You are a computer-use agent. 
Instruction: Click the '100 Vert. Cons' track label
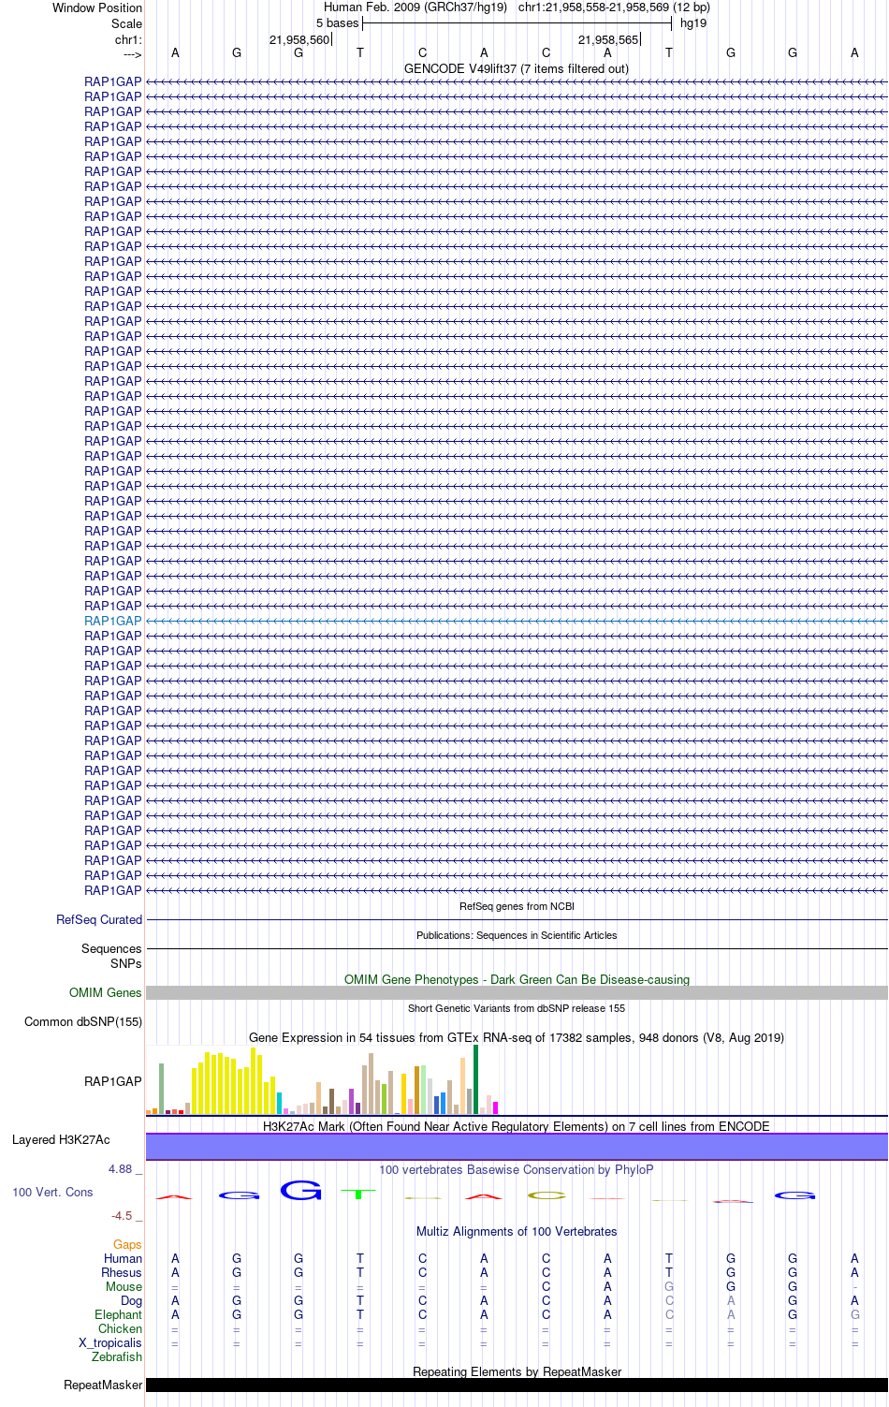[x=52, y=1192]
